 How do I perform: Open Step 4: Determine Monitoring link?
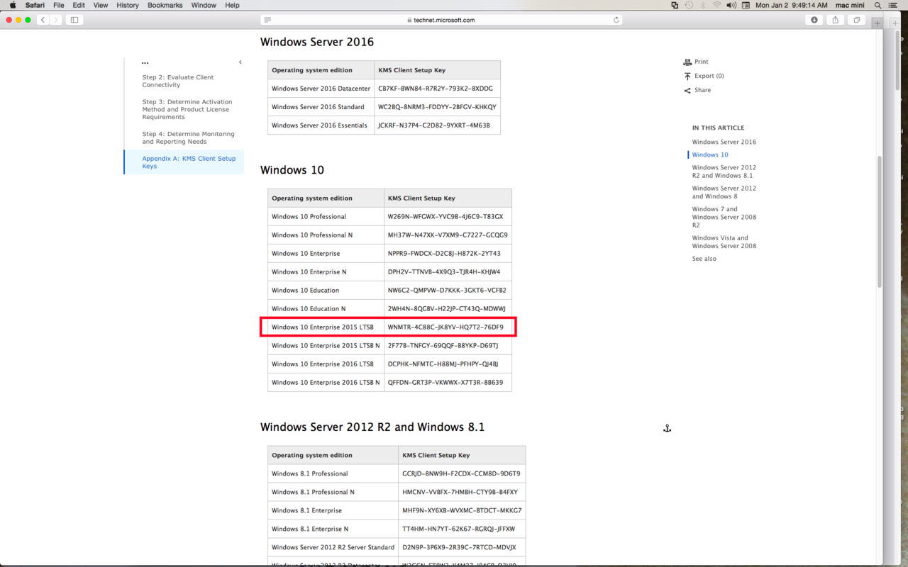[x=188, y=137]
